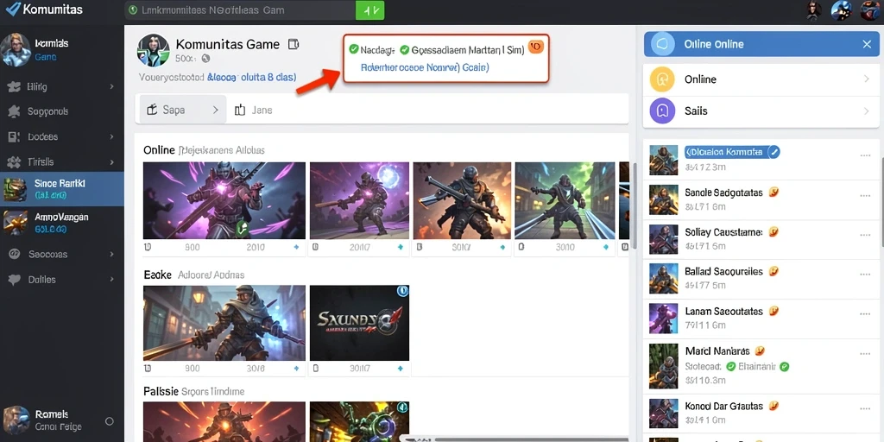
Task: Click the purple Sails circle icon
Action: pos(662,111)
